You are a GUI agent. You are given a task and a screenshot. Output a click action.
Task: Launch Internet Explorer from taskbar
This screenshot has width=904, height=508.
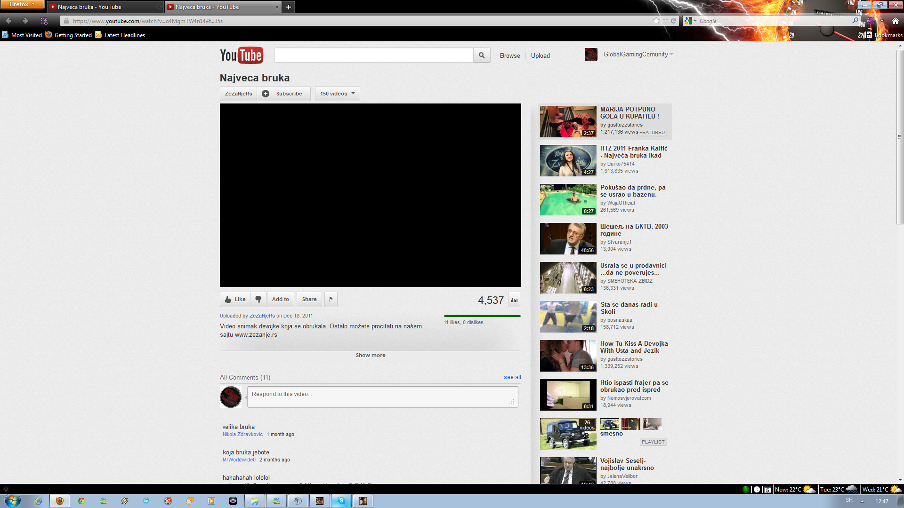click(38, 501)
